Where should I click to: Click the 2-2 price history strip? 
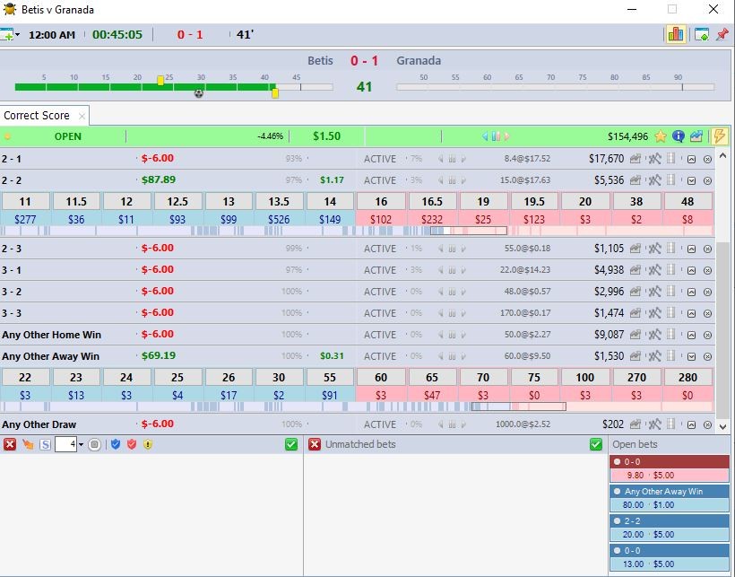point(356,231)
